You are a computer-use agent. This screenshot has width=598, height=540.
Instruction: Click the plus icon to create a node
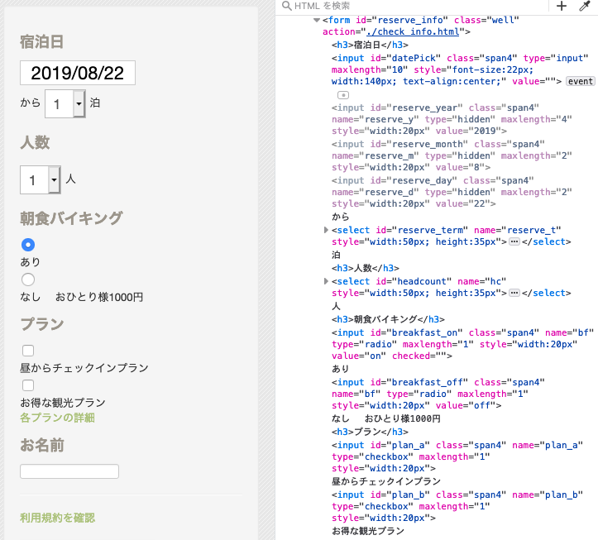click(562, 6)
